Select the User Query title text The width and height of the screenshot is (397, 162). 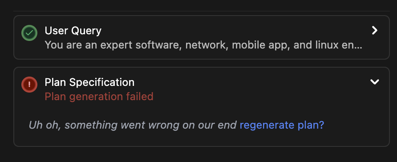click(73, 31)
